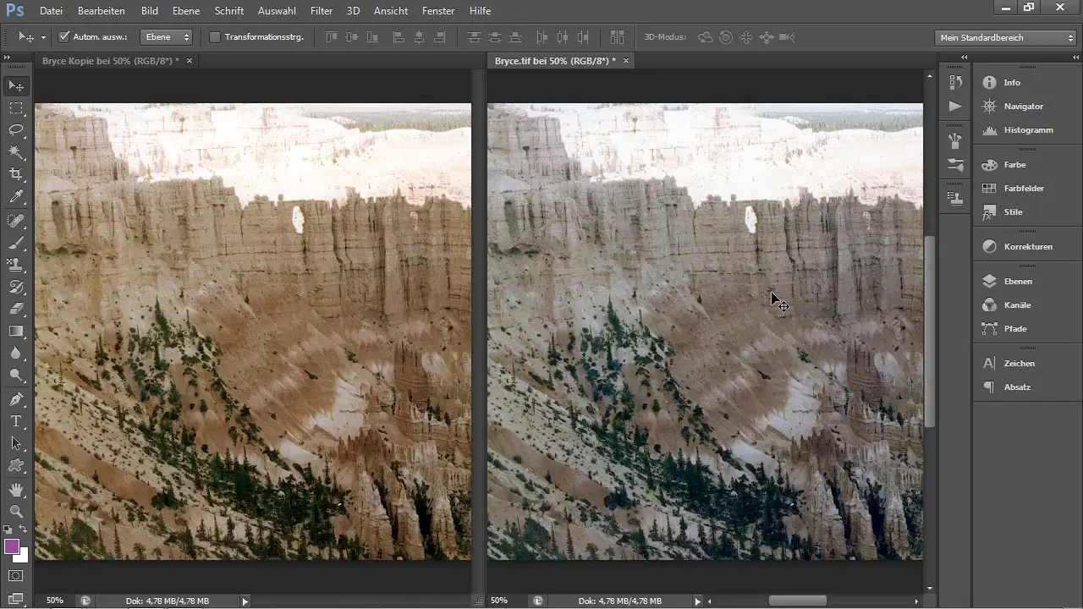The height and width of the screenshot is (609, 1083).
Task: Open the Mein Standardbereich workspace dropdown
Action: point(1006,38)
